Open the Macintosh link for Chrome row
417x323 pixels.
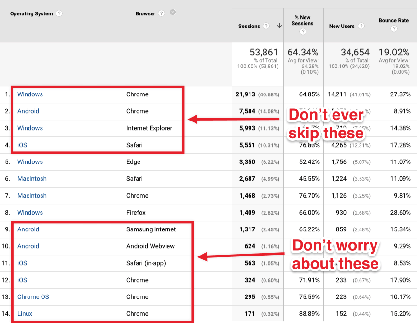(32, 196)
